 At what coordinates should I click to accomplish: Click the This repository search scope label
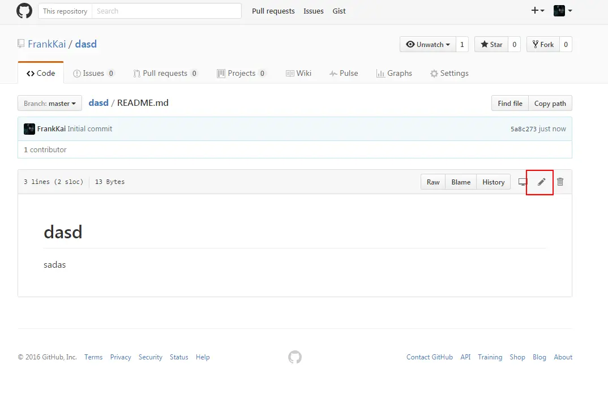pyautogui.click(x=65, y=11)
